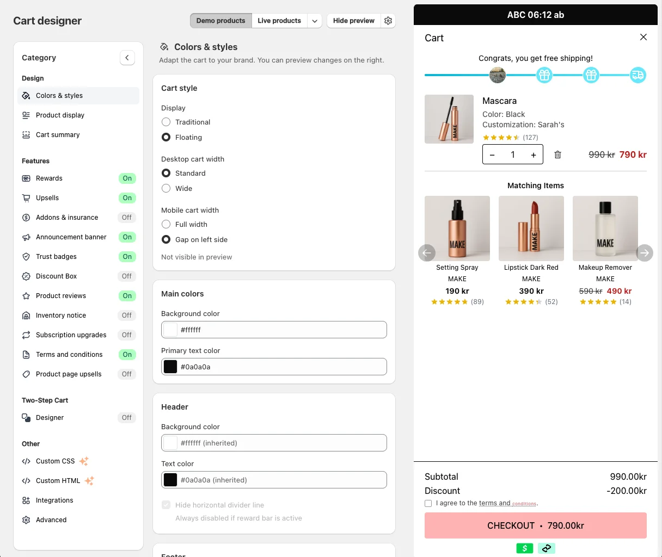Viewport: 662px width, 557px height.
Task: Open Cart summary category
Action: coord(78,135)
